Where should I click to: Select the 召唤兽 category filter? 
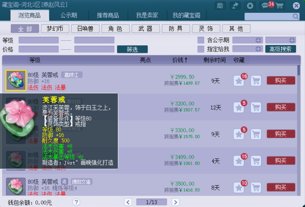(85, 29)
